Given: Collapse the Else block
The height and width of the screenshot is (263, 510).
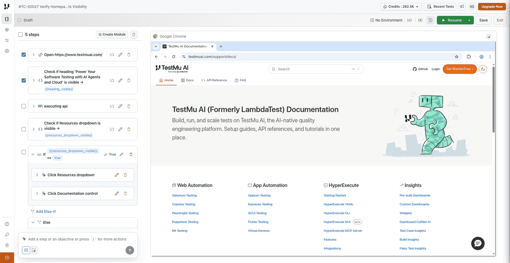Looking at the screenshot, I should pos(33,222).
